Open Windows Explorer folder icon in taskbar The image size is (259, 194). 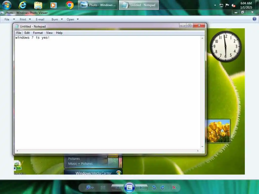point(38,5)
